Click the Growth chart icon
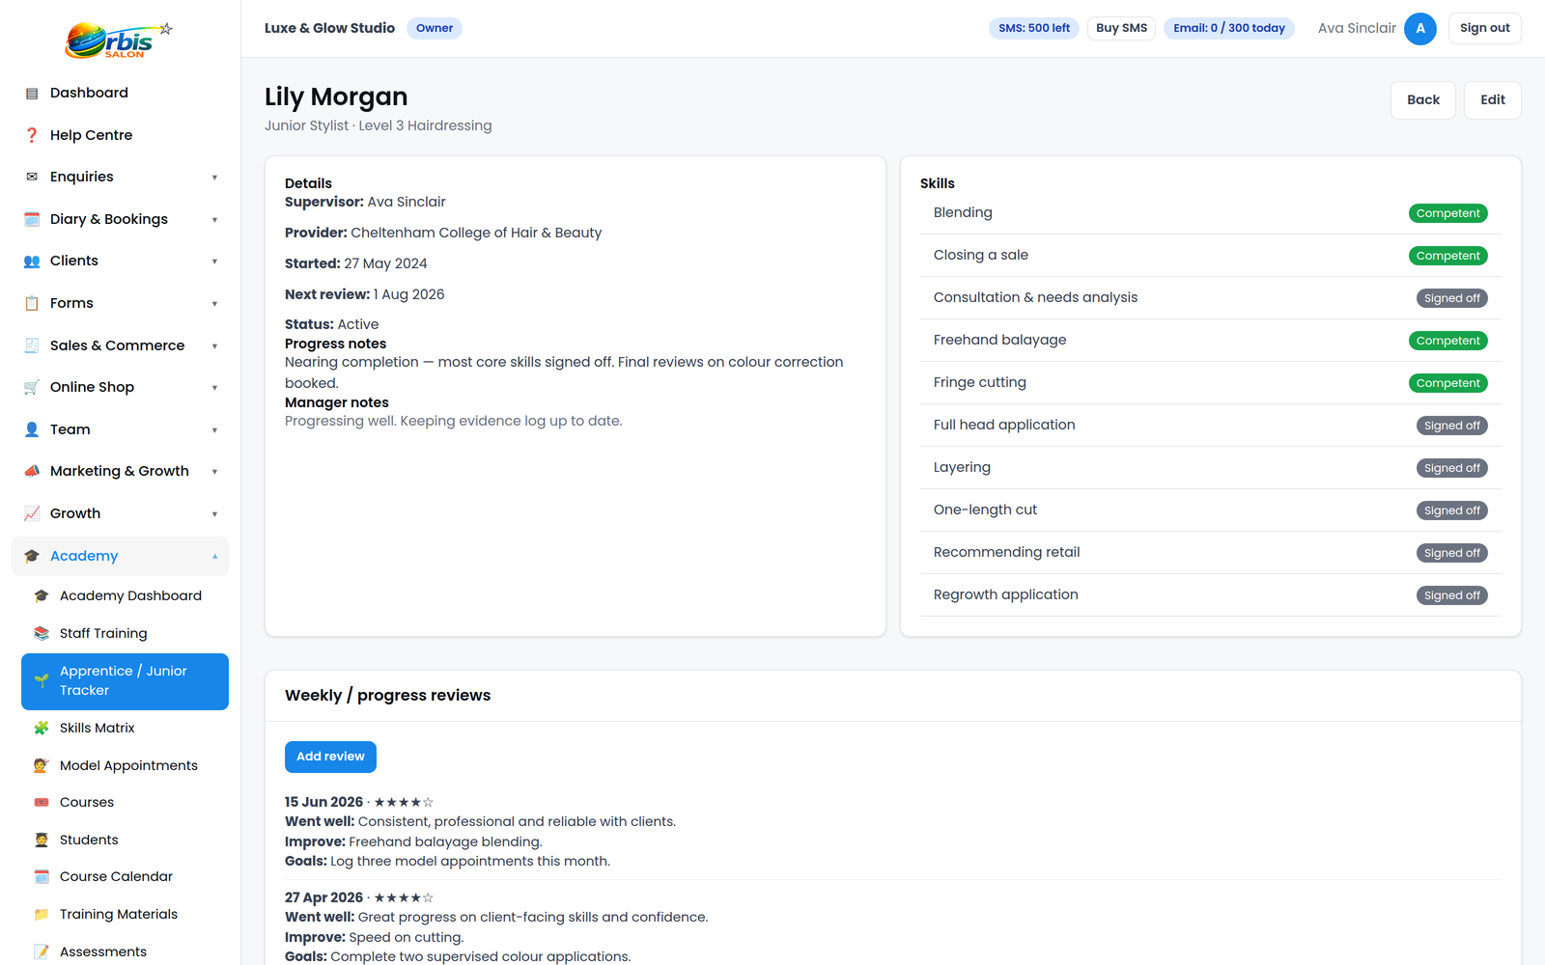The image size is (1545, 965). (32, 513)
